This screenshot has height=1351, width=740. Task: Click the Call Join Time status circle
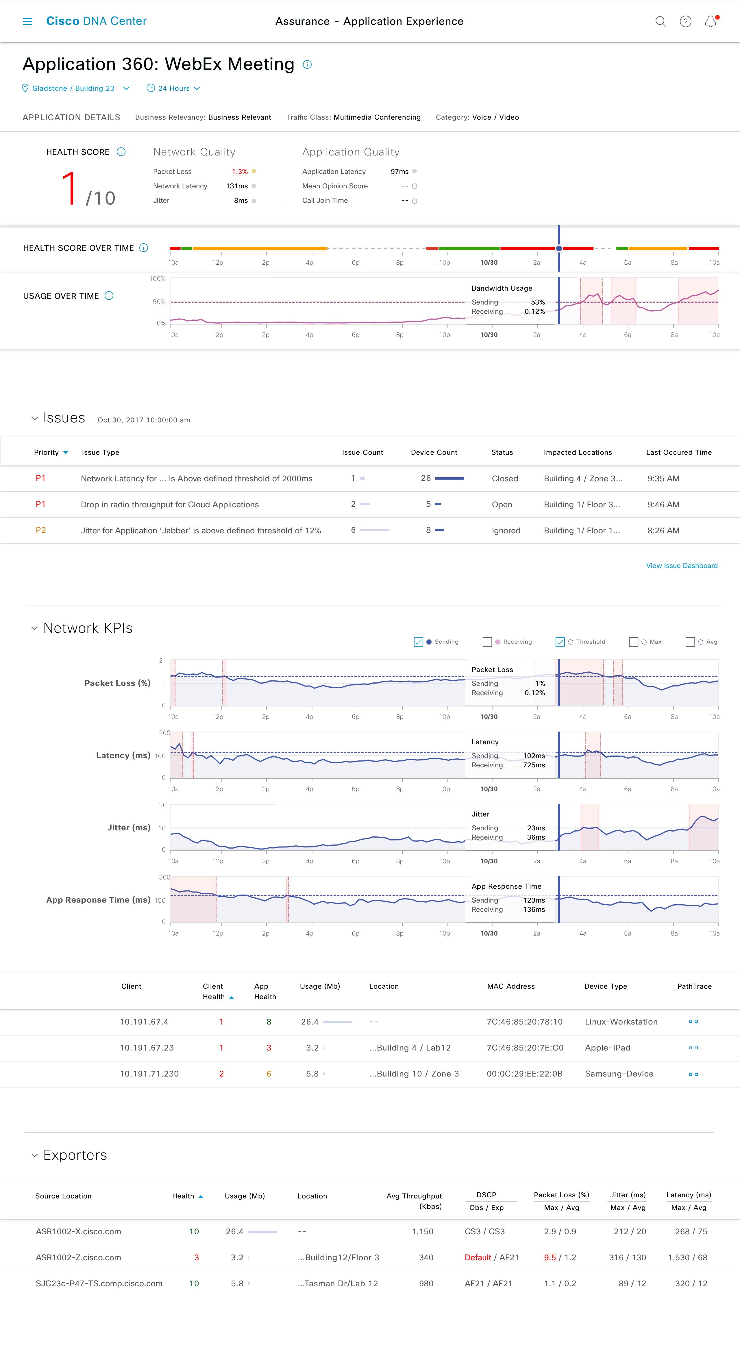click(415, 201)
